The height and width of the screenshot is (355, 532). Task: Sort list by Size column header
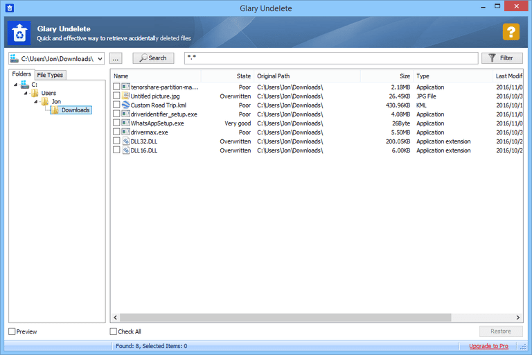(x=387, y=76)
